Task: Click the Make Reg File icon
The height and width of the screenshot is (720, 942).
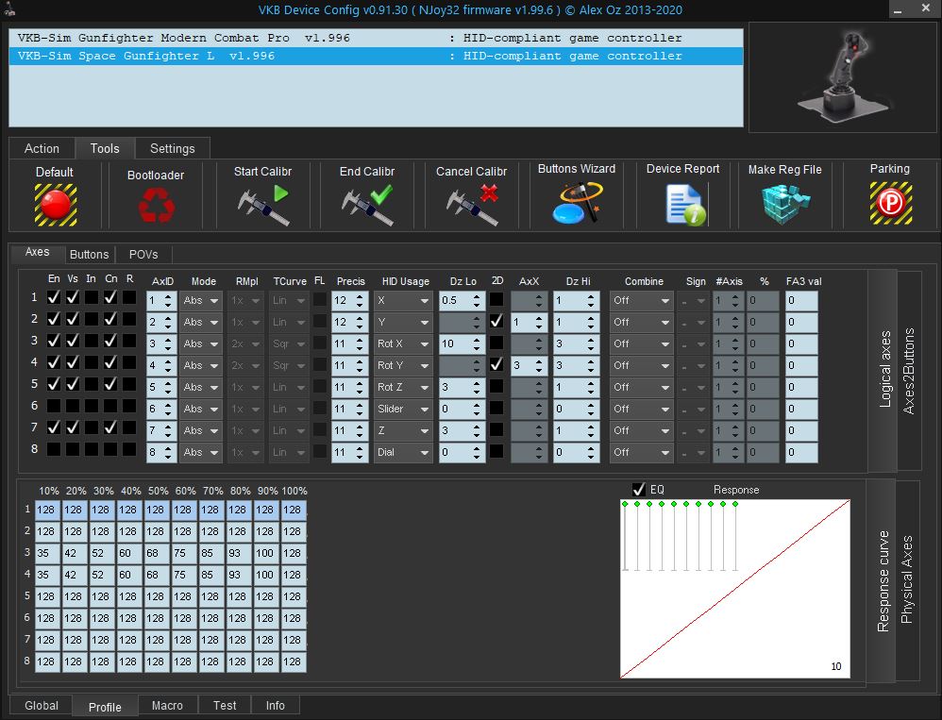Action: click(x=784, y=204)
